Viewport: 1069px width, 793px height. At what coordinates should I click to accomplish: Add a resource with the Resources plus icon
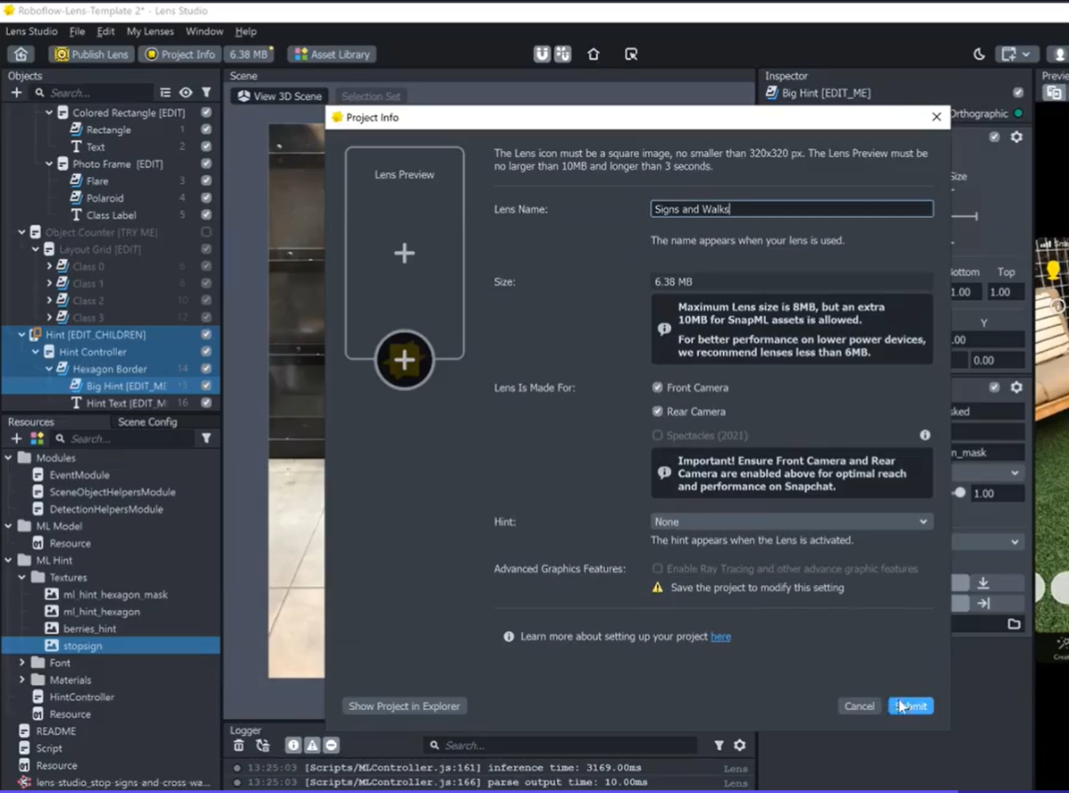16,438
